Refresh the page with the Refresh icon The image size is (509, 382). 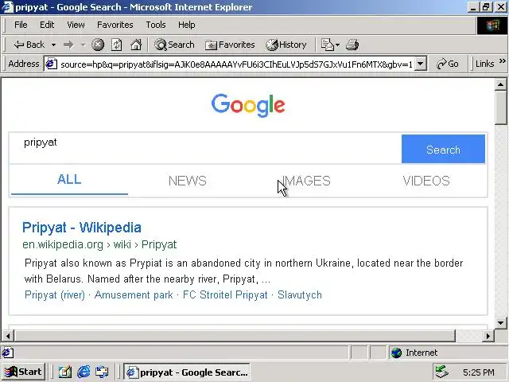point(117,45)
